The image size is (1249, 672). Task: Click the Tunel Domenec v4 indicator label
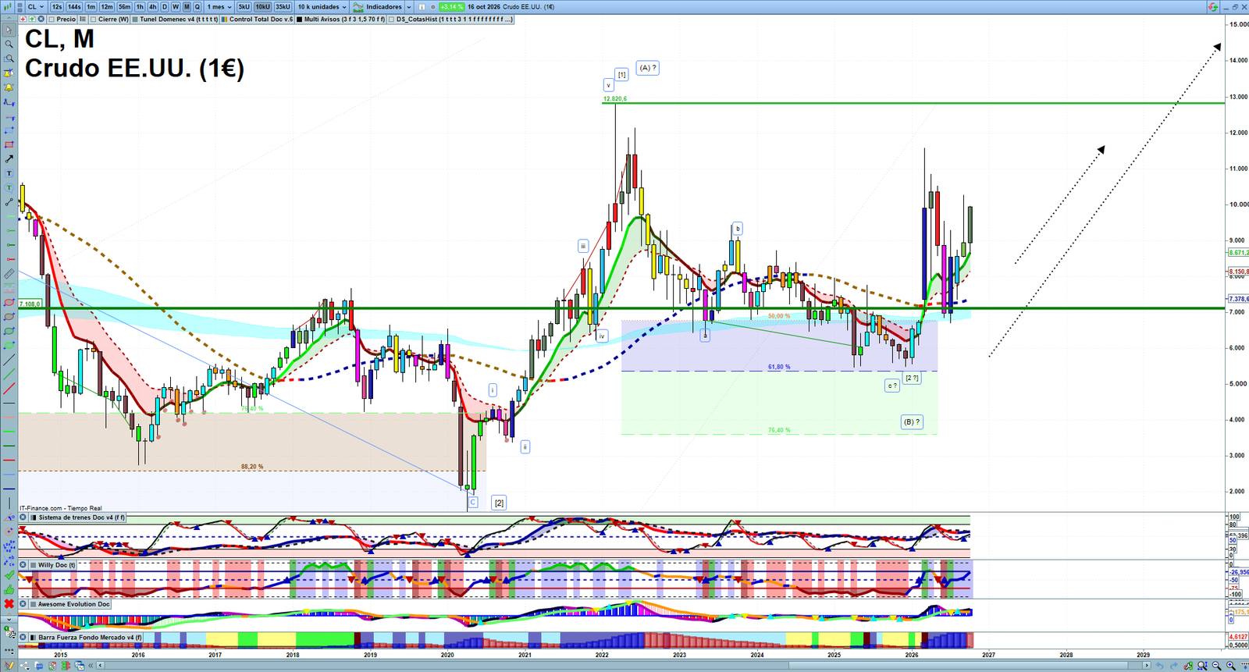coord(179,19)
